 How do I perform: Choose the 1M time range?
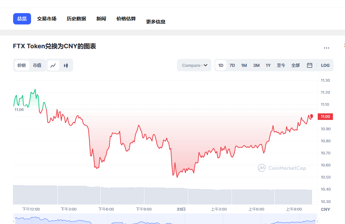pyautogui.click(x=244, y=65)
